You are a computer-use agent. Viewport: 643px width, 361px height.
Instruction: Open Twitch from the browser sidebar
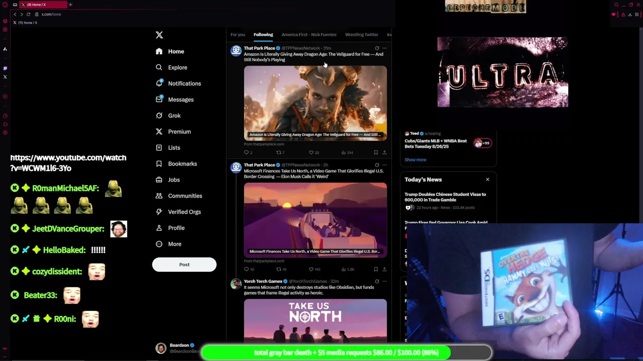(x=5, y=68)
